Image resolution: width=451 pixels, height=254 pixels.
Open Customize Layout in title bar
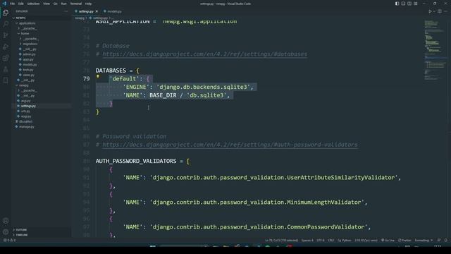coord(416,4)
